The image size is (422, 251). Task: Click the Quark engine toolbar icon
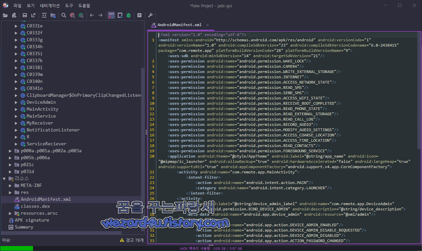tap(120, 15)
